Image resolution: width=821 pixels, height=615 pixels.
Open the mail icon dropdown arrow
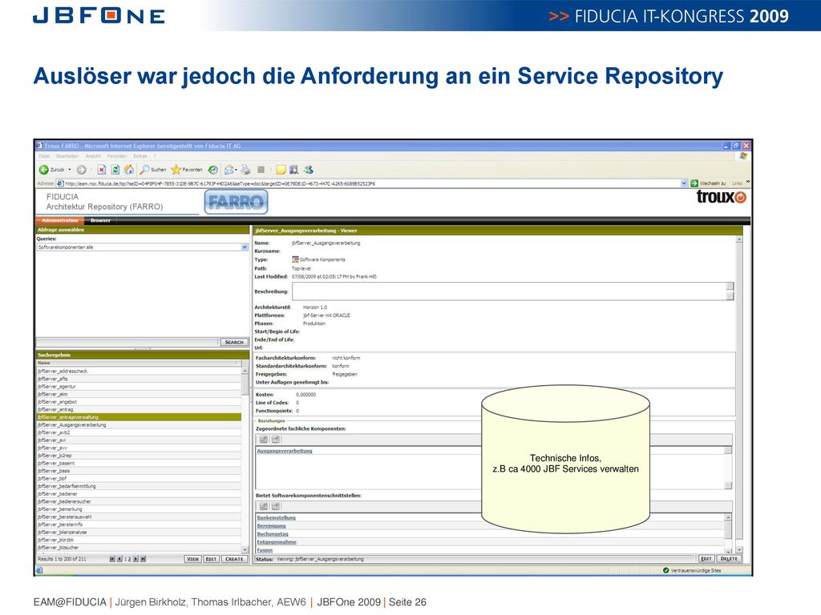click(237, 170)
